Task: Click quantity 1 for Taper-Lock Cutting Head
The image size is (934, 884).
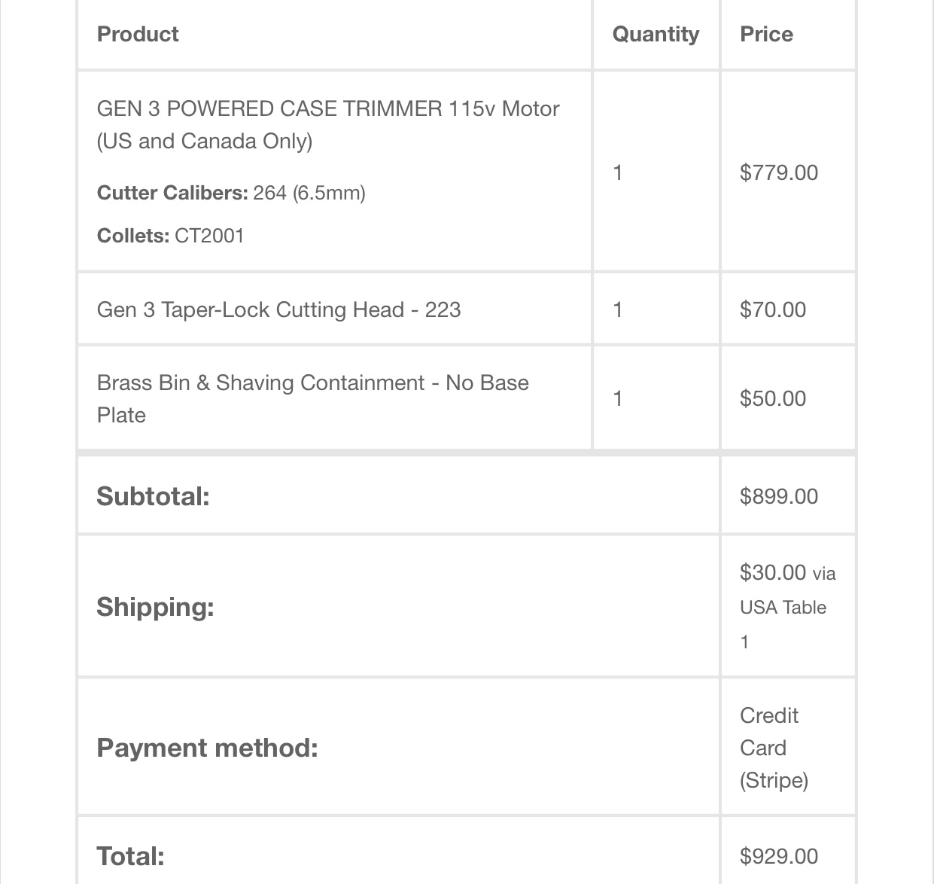Action: point(618,309)
